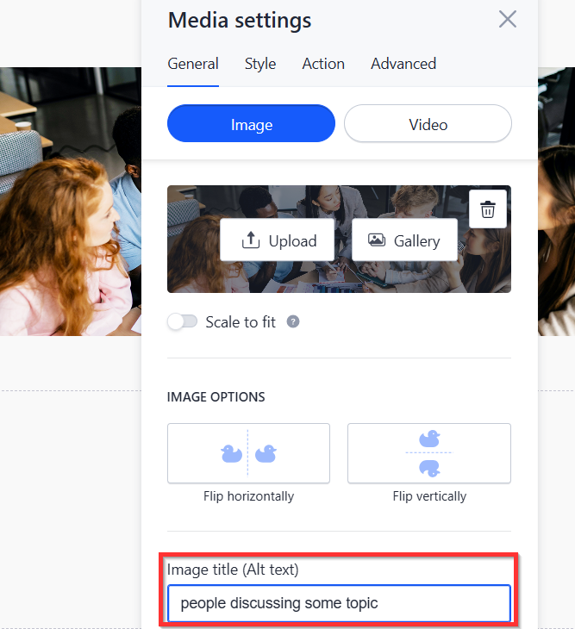575x629 pixels.
Task: Switch to the General tab
Action: tap(193, 64)
